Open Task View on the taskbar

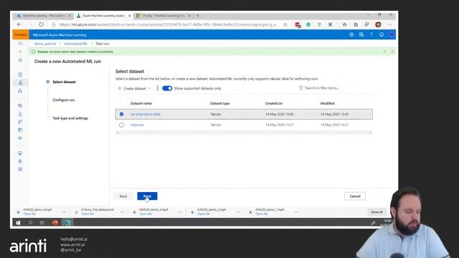point(42,223)
